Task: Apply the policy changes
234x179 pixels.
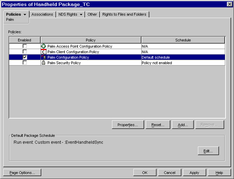Action: tap(194, 173)
